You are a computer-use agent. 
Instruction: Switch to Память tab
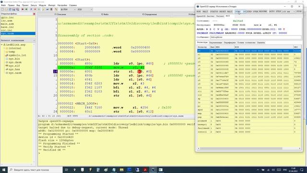[261, 43]
